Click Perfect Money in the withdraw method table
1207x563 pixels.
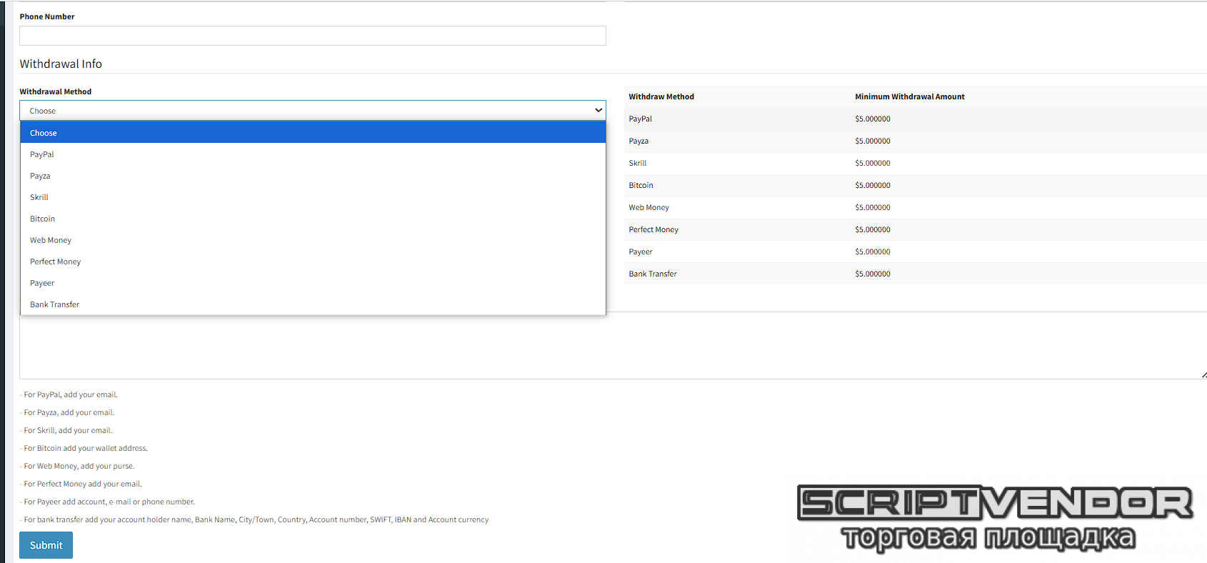(653, 229)
